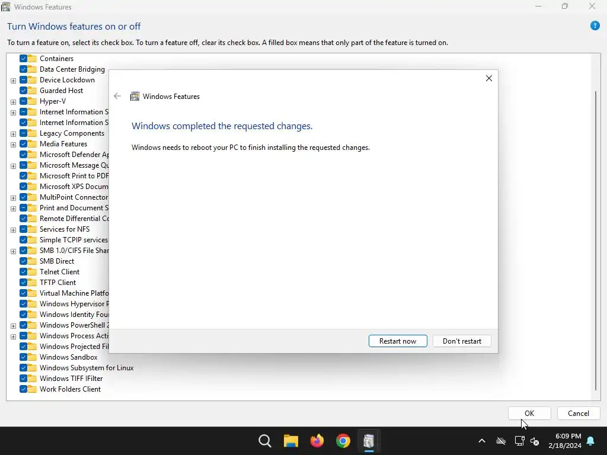
Task: Click the Media Features folder icon
Action: pyautogui.click(x=32, y=144)
